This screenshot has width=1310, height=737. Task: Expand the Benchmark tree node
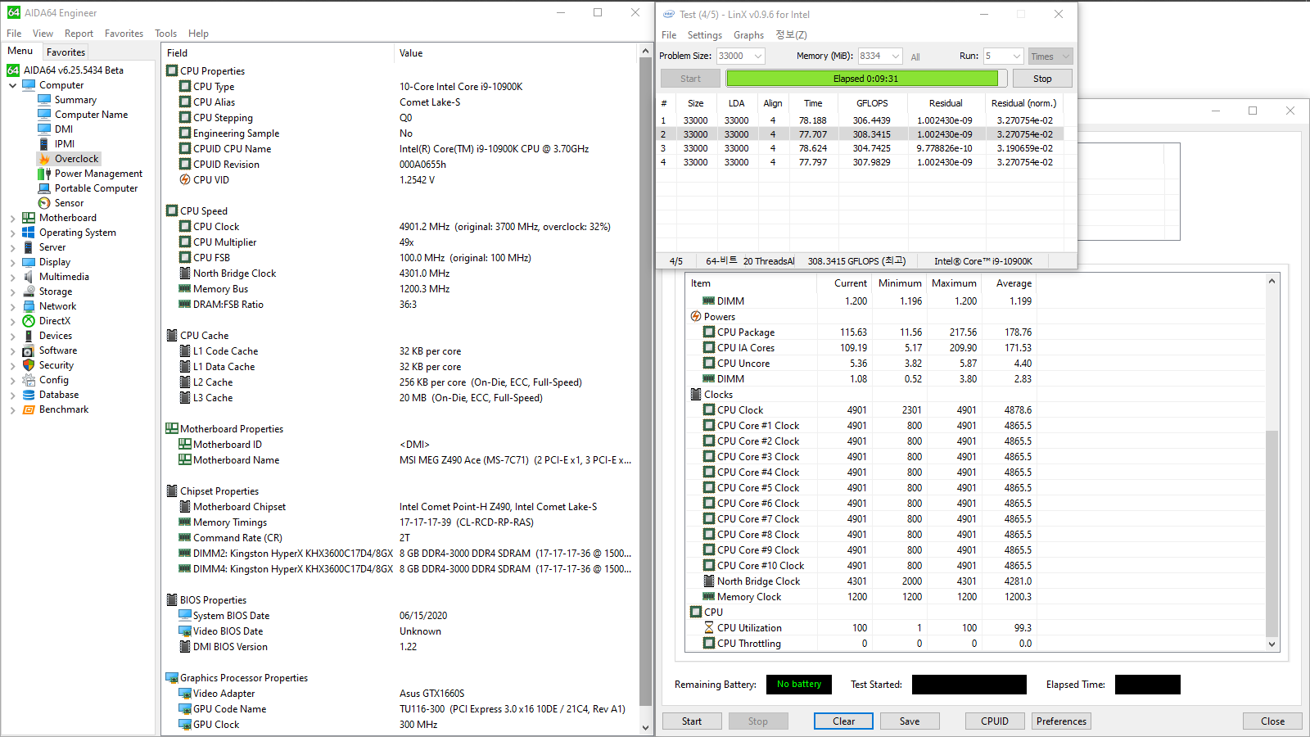(13, 409)
